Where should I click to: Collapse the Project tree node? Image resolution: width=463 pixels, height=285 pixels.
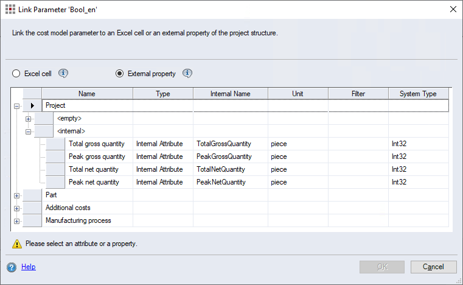pos(16,106)
